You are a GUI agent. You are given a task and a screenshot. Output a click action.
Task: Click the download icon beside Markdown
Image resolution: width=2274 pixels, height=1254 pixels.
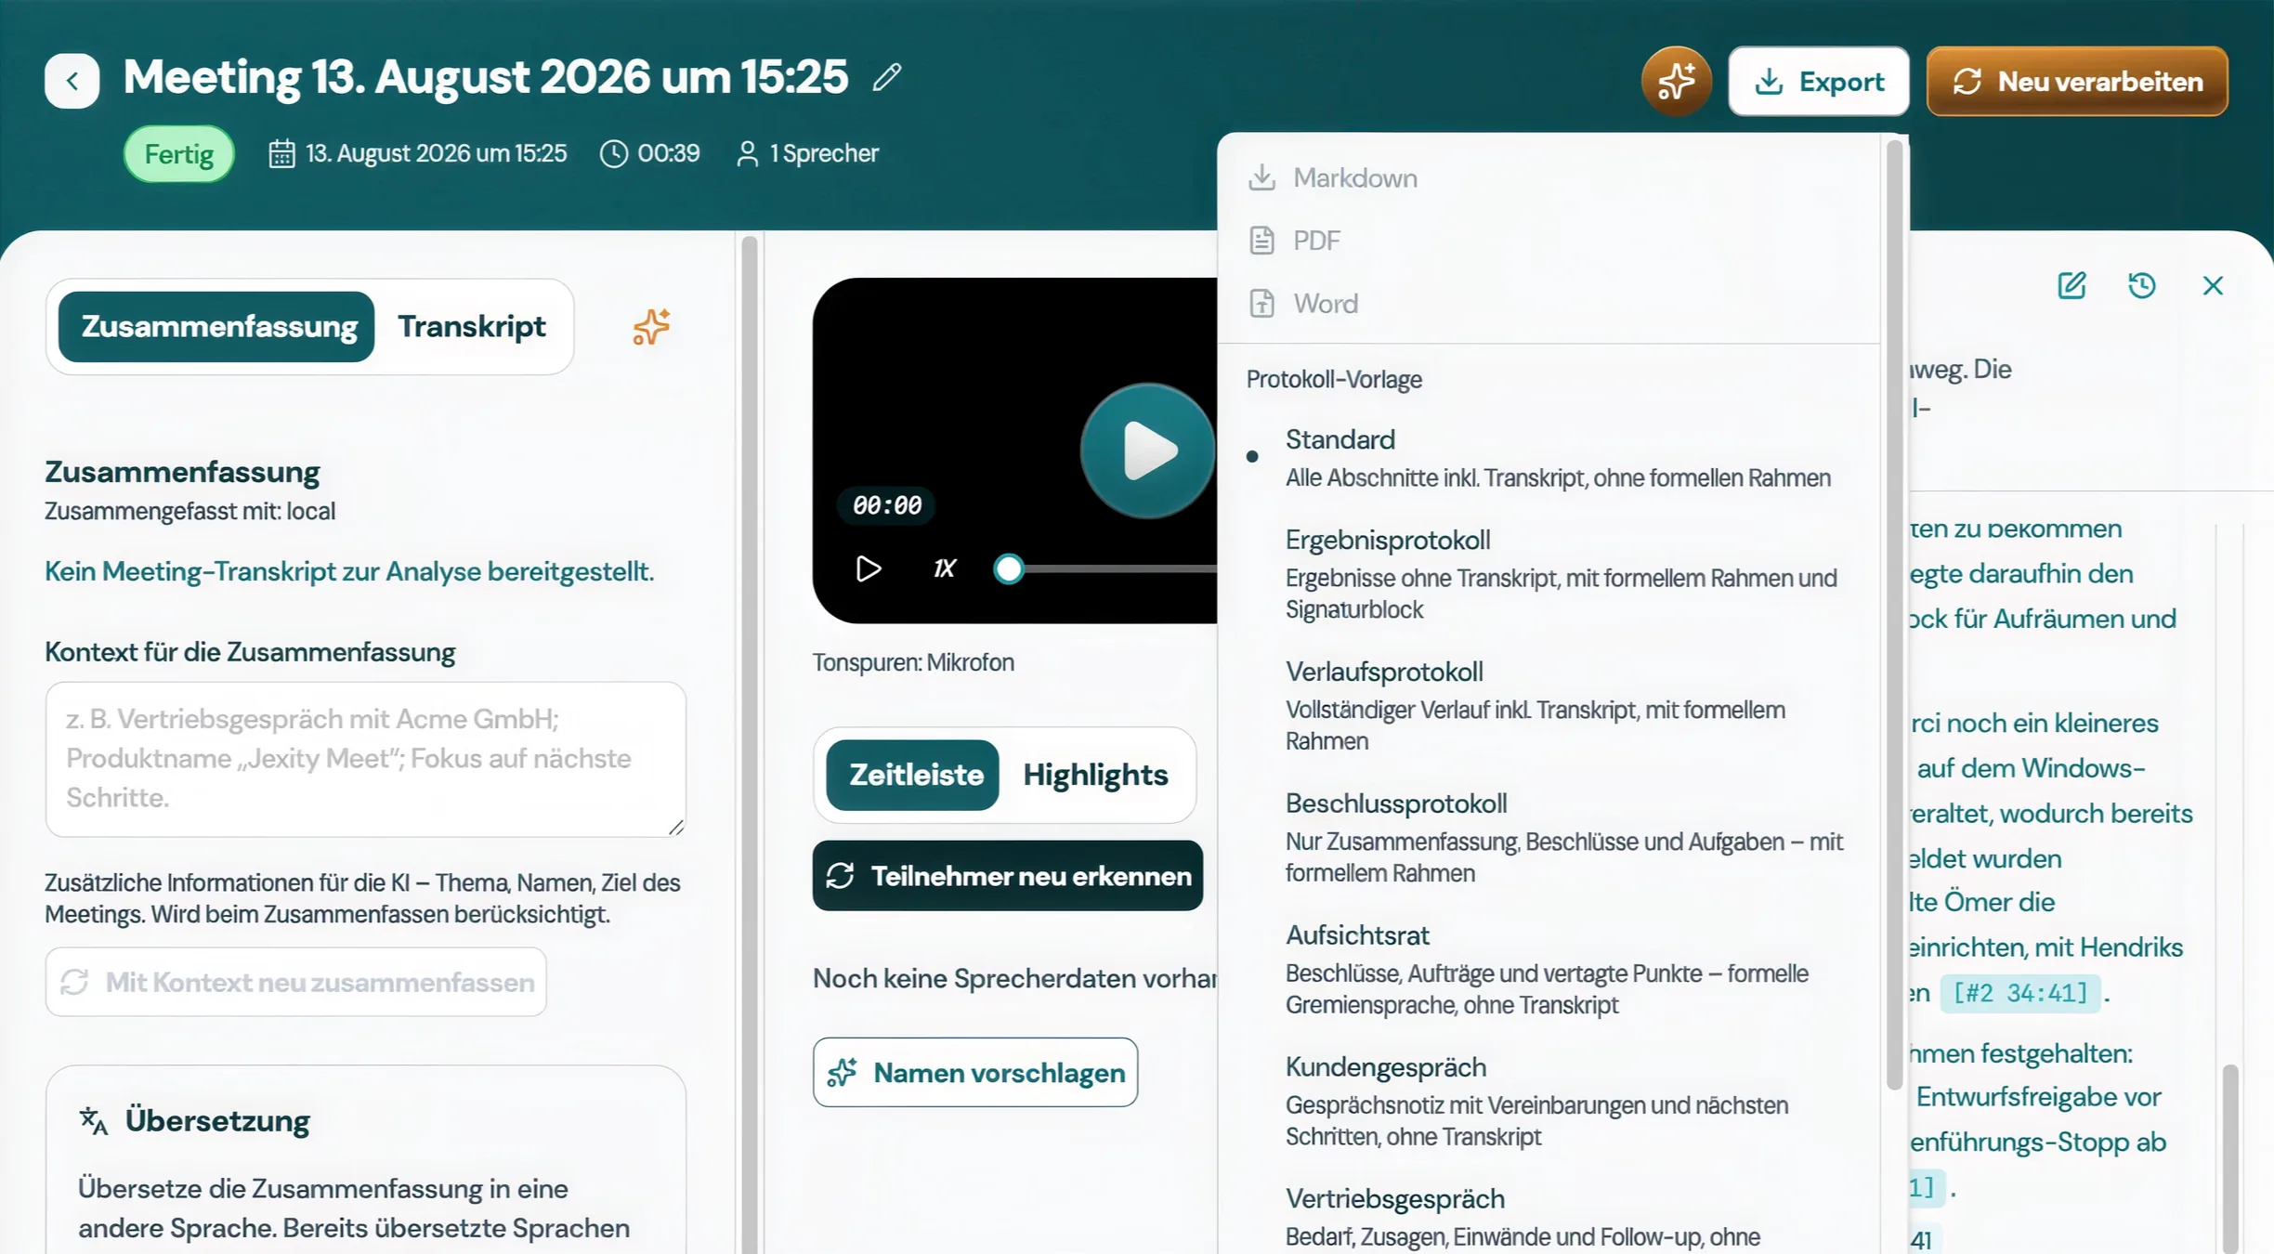(1261, 177)
